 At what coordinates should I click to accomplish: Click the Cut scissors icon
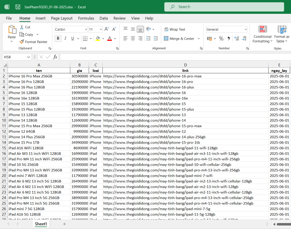coord(22,27)
